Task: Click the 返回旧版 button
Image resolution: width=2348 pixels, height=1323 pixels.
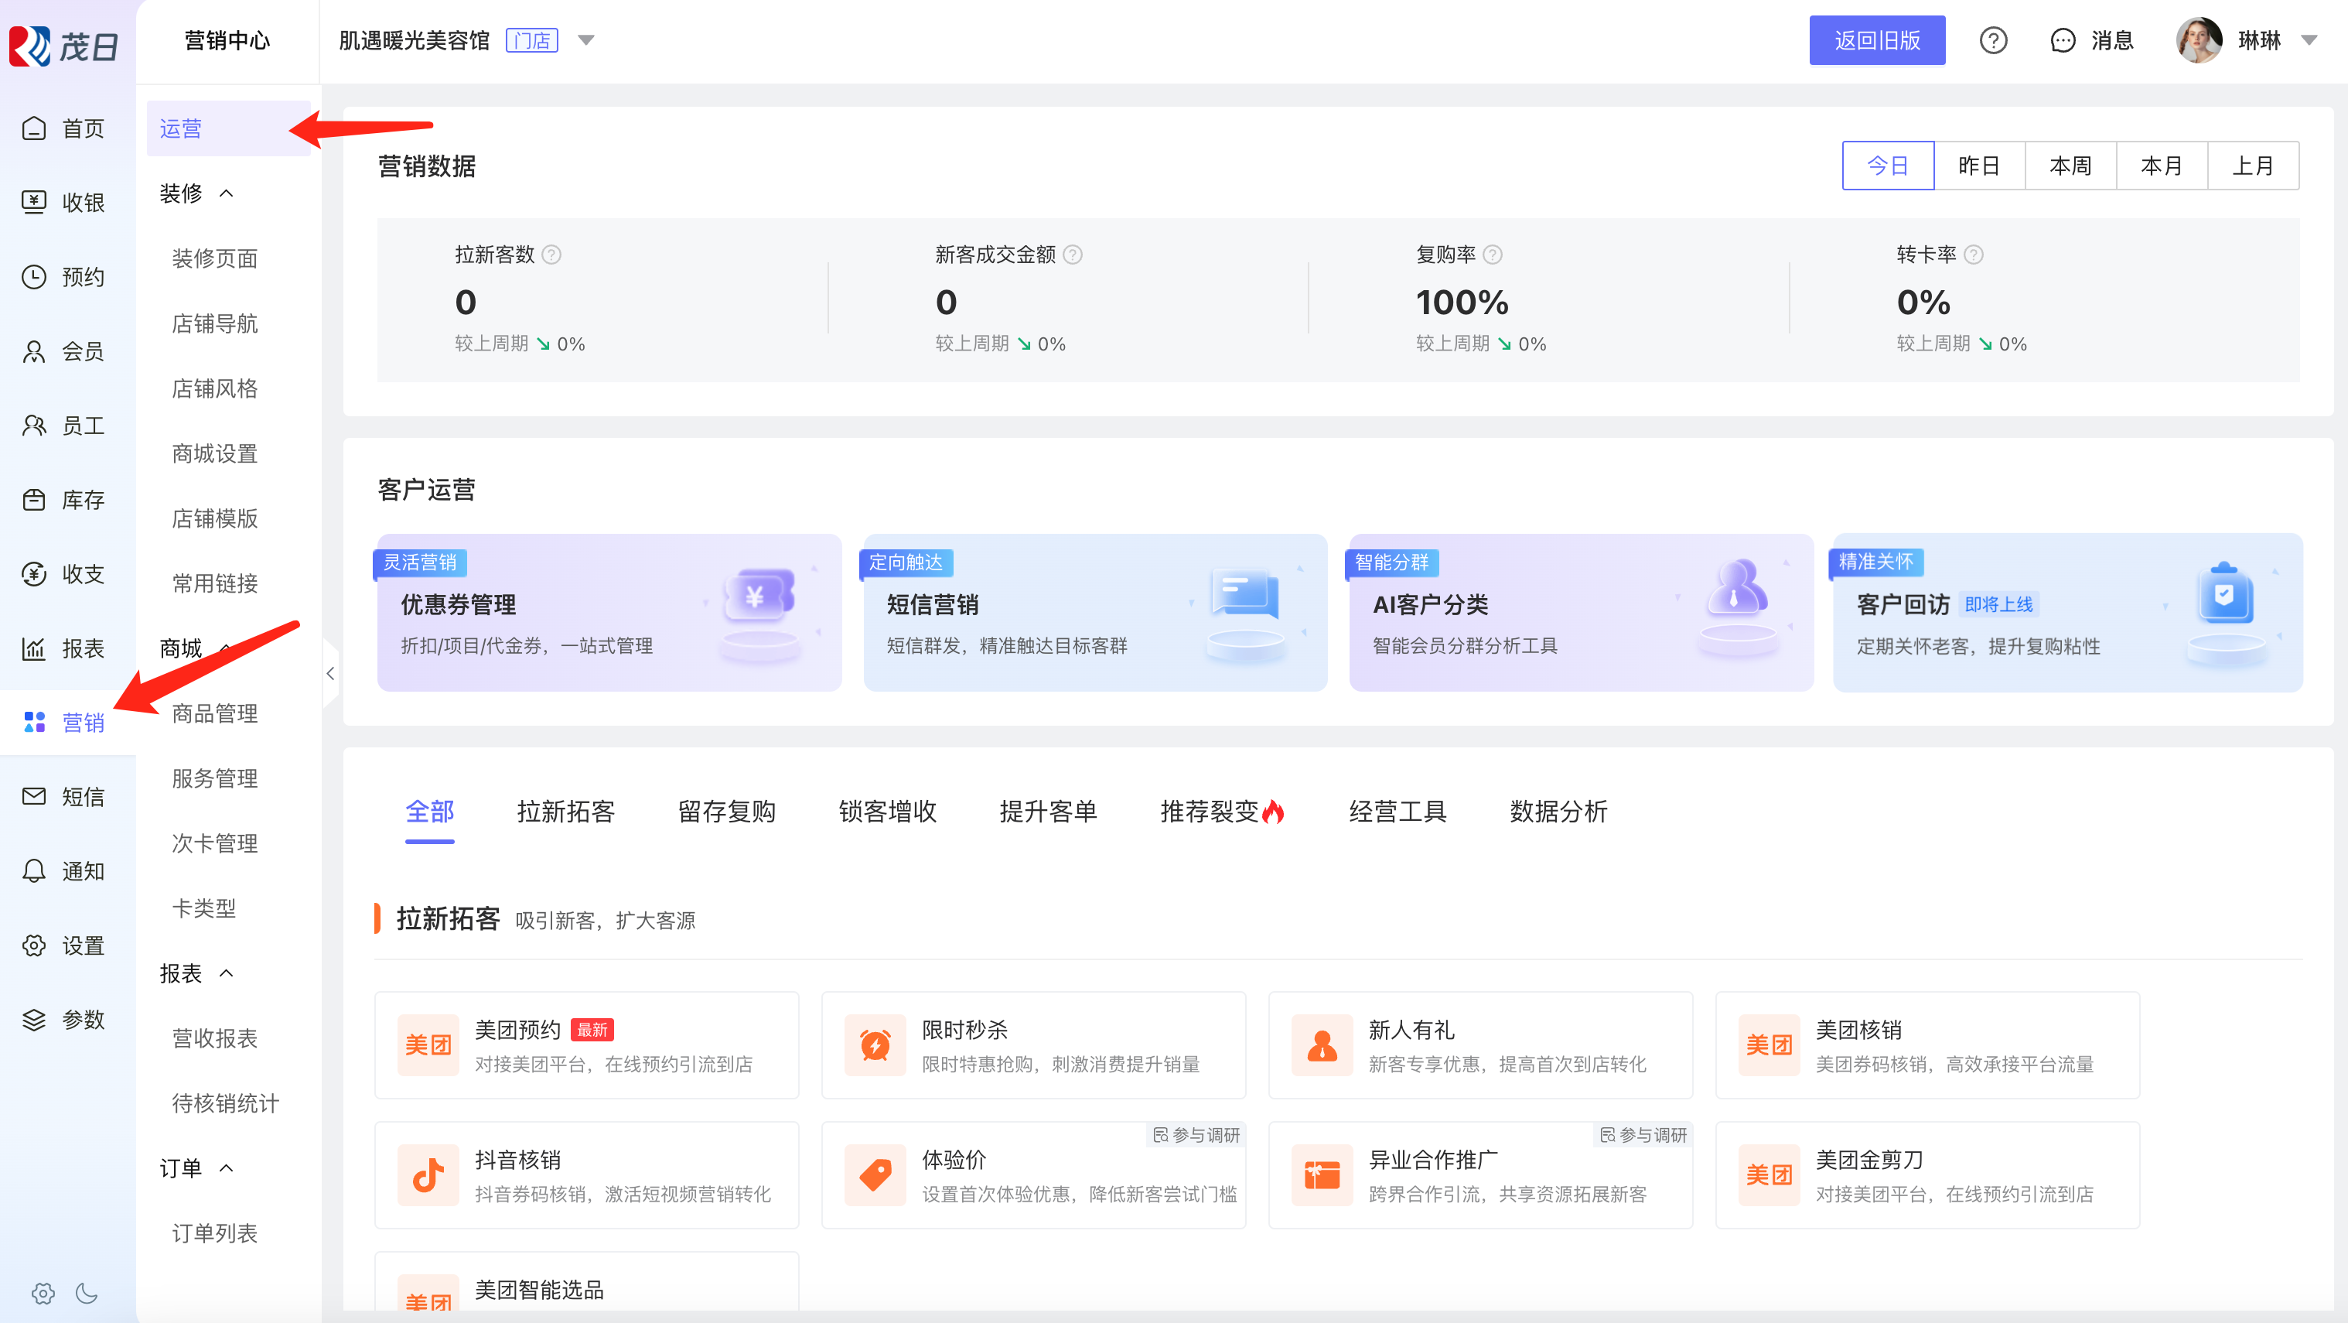Action: [1876, 40]
